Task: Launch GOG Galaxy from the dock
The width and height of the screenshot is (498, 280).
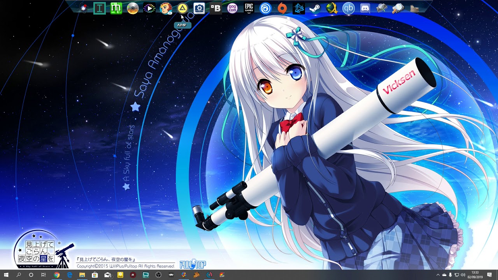Action: (x=232, y=8)
